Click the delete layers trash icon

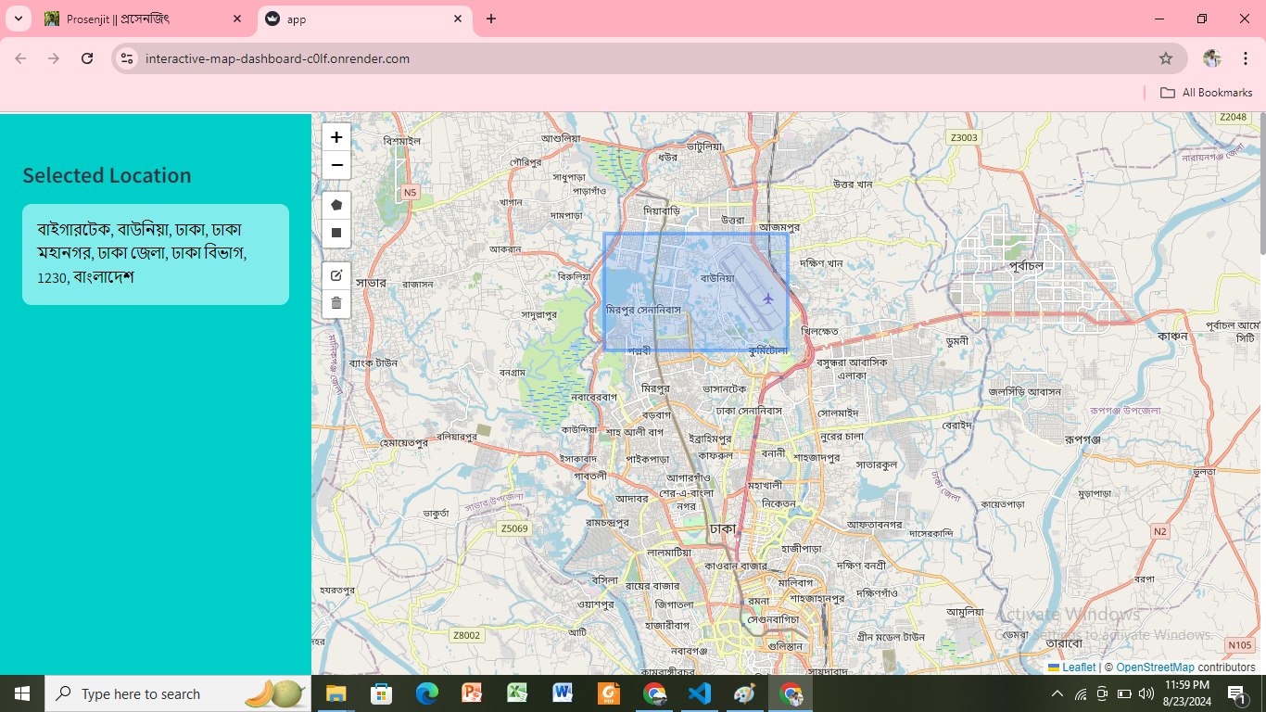click(x=336, y=303)
